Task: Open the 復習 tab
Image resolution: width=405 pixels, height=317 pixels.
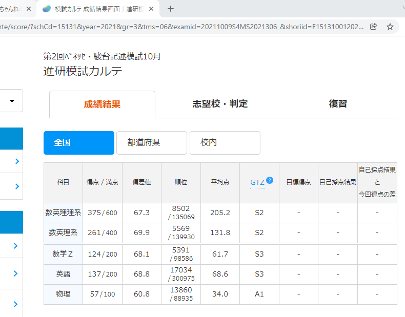Action: [x=338, y=103]
